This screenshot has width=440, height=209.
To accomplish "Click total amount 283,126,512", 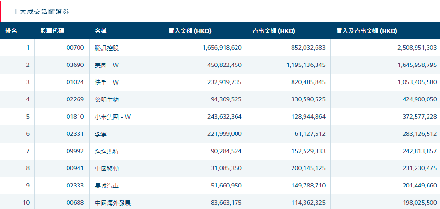I will [x=419, y=134].
